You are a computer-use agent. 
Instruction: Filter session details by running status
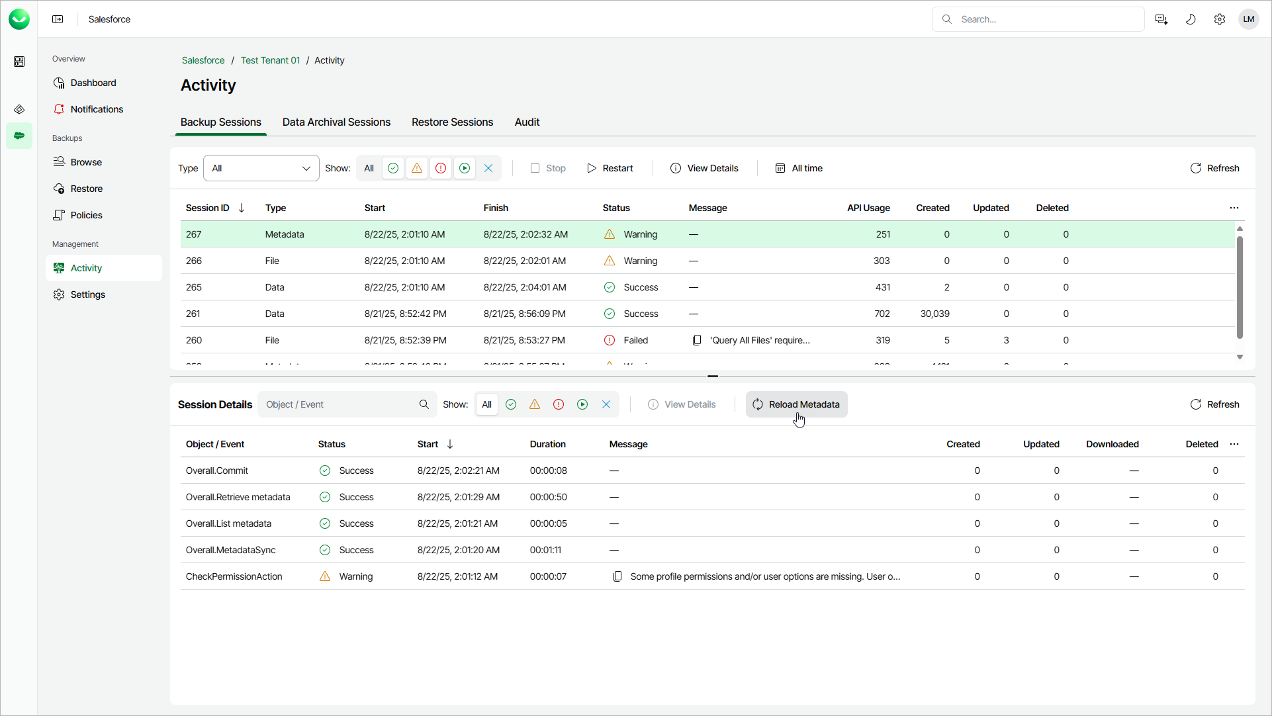click(x=582, y=404)
